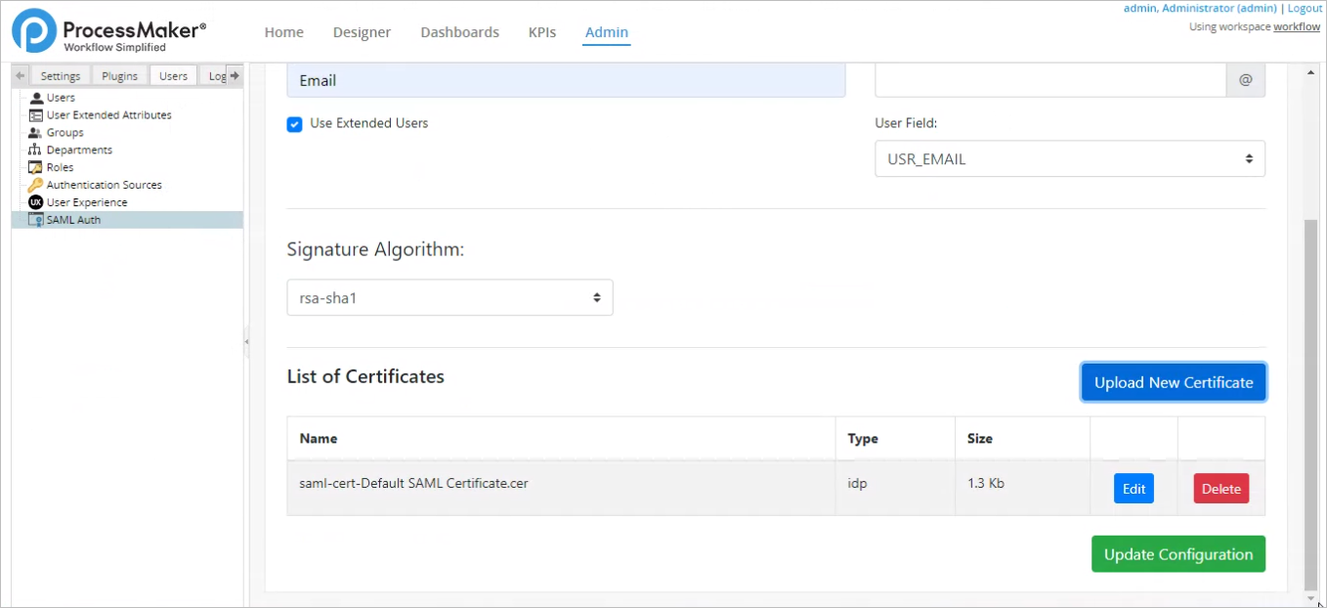1327x608 pixels.
Task: Open the Signature Algorithm rsa-sha1 dropdown
Action: (449, 298)
